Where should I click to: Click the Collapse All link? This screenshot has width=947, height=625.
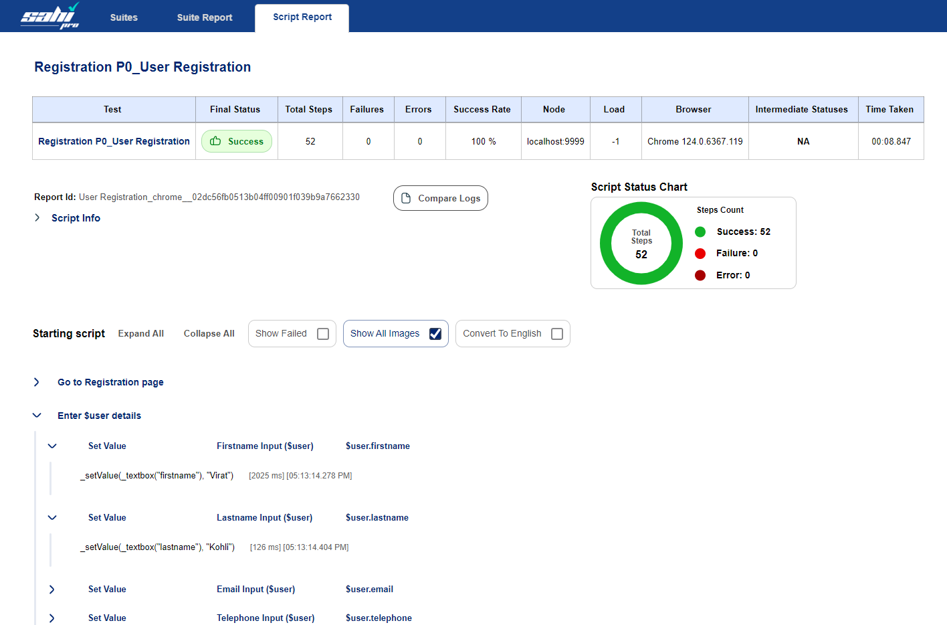pos(209,333)
